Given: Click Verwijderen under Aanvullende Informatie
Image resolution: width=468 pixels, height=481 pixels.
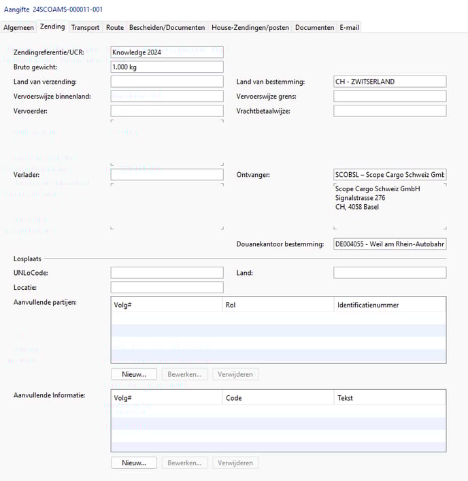Looking at the screenshot, I should pos(235,463).
